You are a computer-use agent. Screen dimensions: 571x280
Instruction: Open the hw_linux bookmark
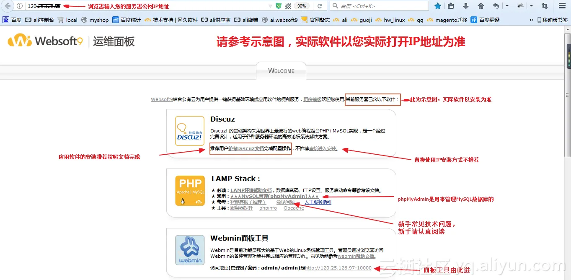[x=390, y=20]
